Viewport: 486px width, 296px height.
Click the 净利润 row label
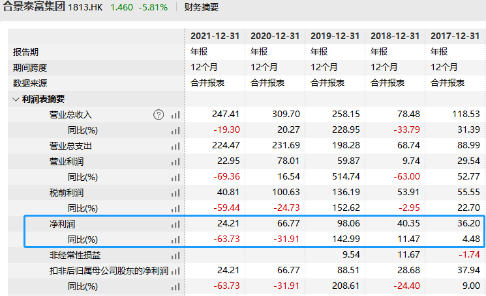pyautogui.click(x=62, y=224)
